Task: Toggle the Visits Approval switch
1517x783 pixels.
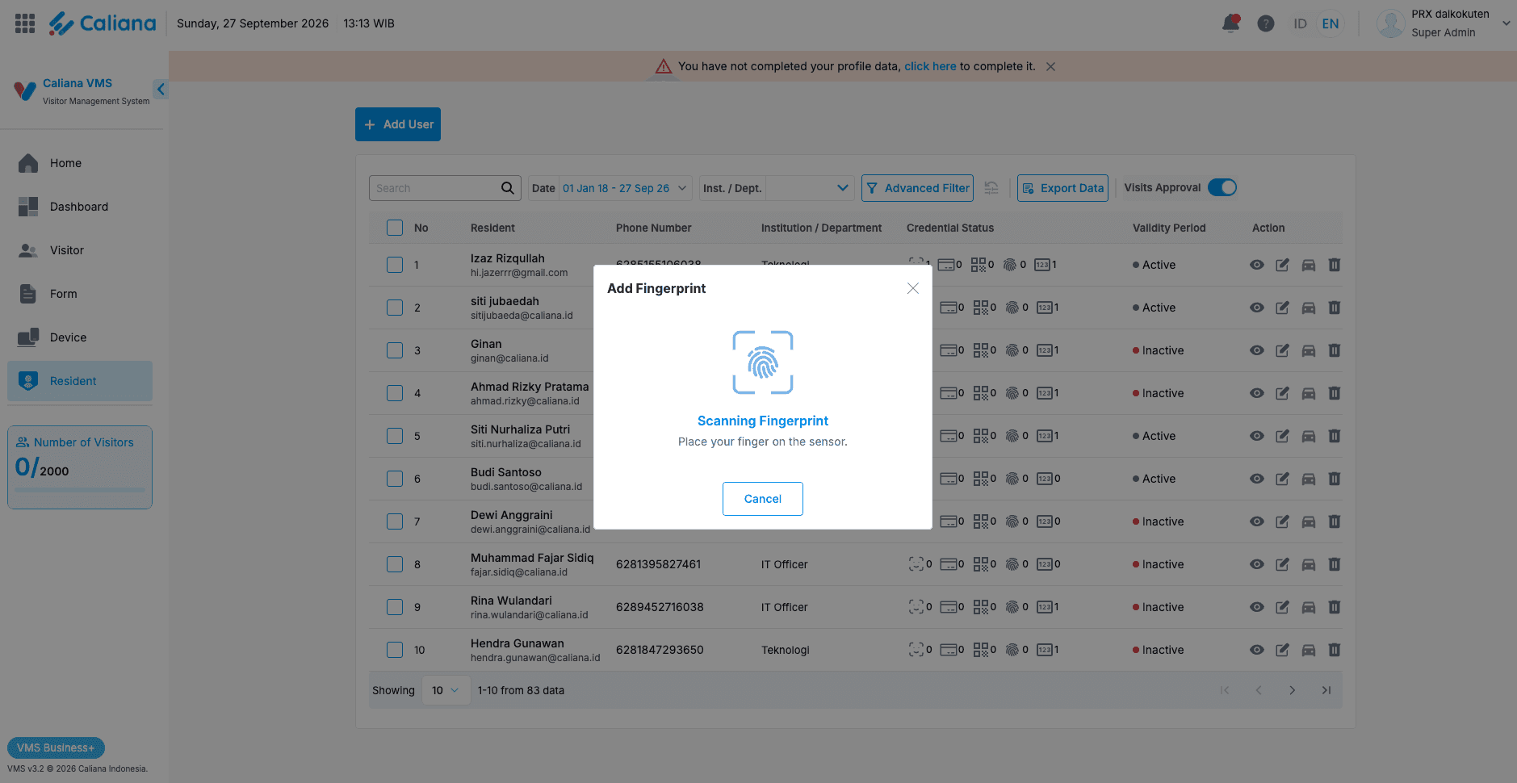Action: coord(1222,187)
